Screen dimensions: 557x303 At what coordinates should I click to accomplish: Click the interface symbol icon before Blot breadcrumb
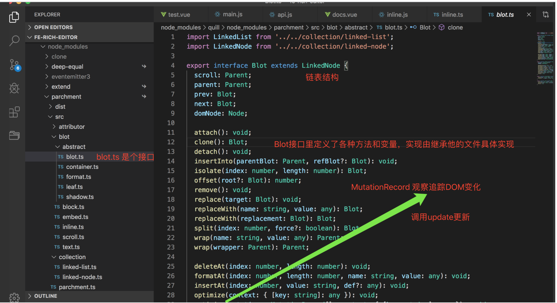click(413, 27)
